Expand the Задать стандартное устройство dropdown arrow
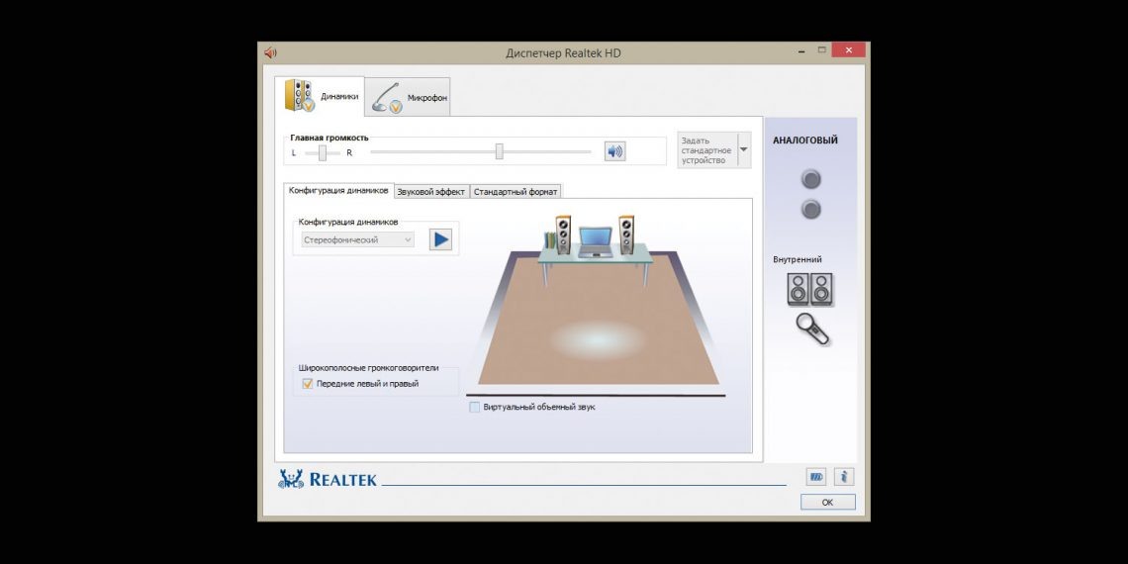1128x564 pixels. pos(744,149)
